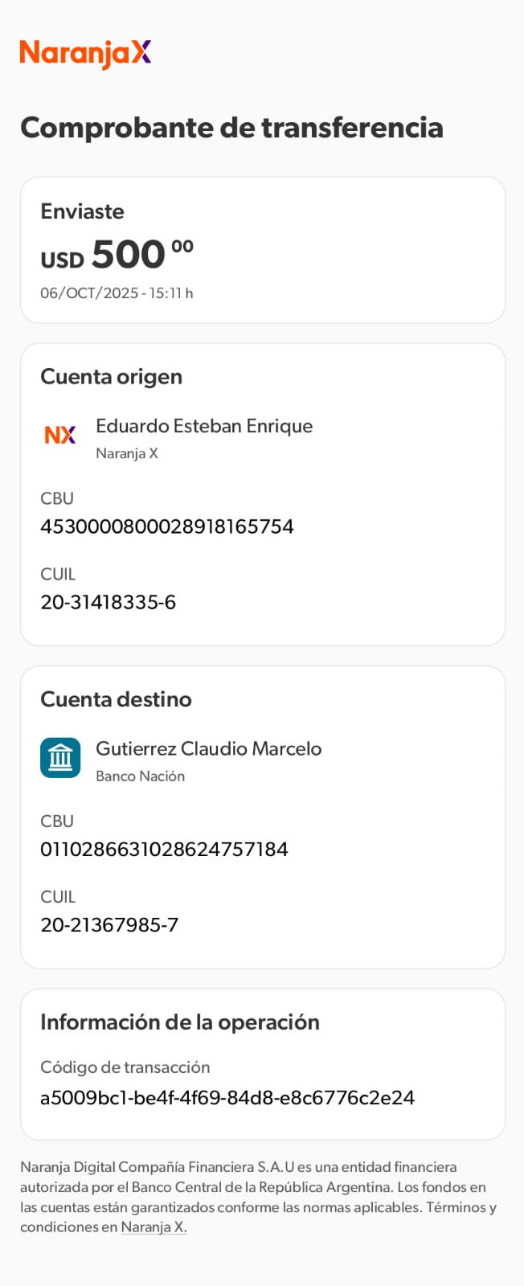The image size is (524, 1286).
Task: Click the Naranja X logo at top
Action: (x=85, y=53)
